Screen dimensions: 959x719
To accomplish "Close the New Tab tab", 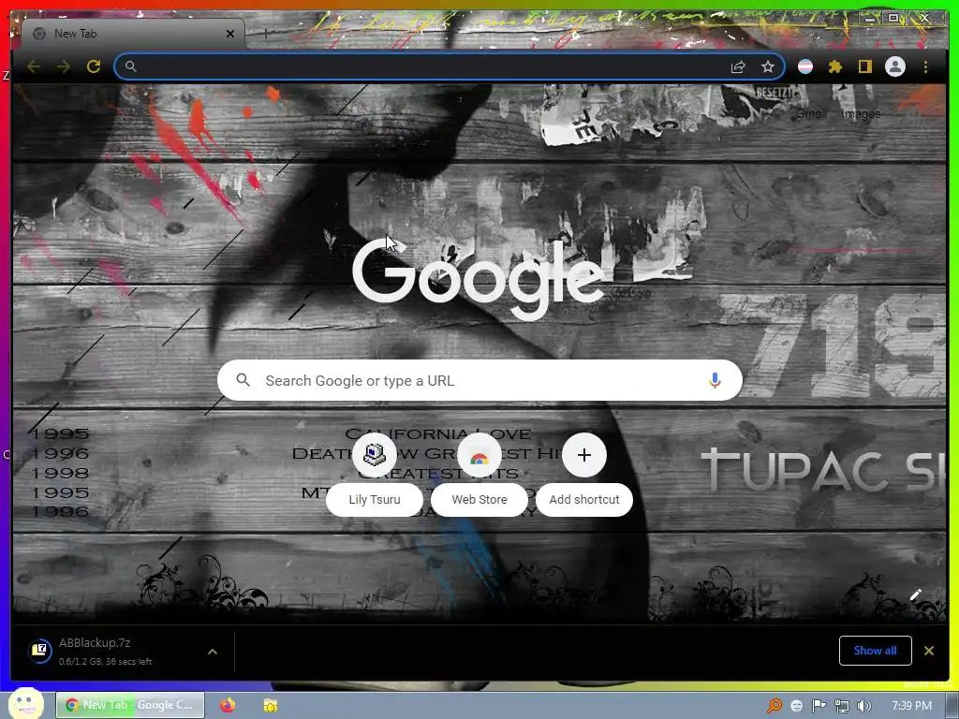I will [230, 34].
